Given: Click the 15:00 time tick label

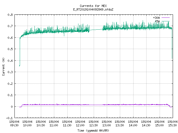Looking at the screenshot, I should pos(159,125).
